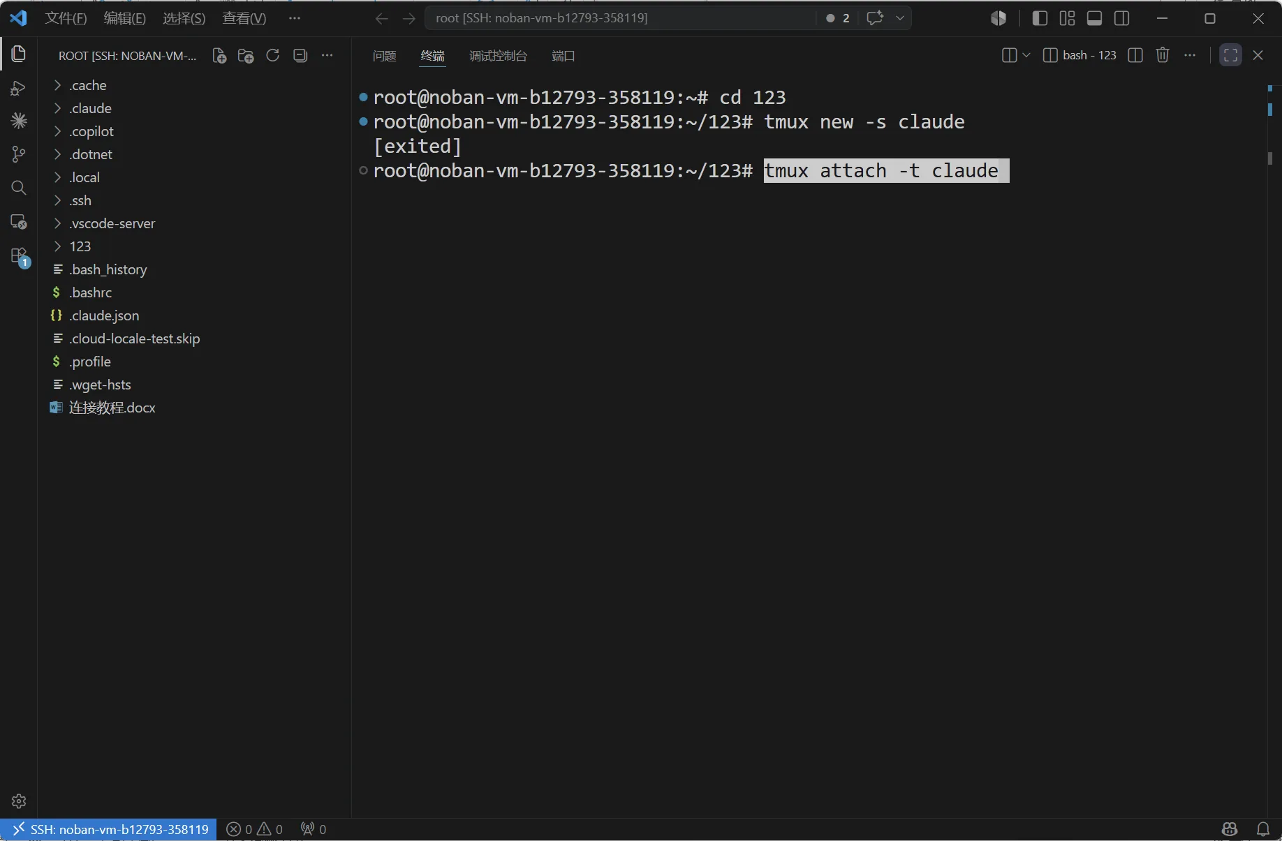This screenshot has height=841, width=1282.
Task: Open the Claude sparkle icon in activity bar
Action: pos(19,121)
